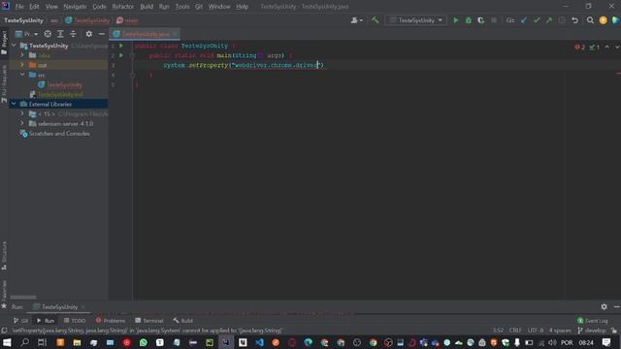Open Project panel gear options
This screenshot has width=621, height=349.
pyautogui.click(x=88, y=34)
